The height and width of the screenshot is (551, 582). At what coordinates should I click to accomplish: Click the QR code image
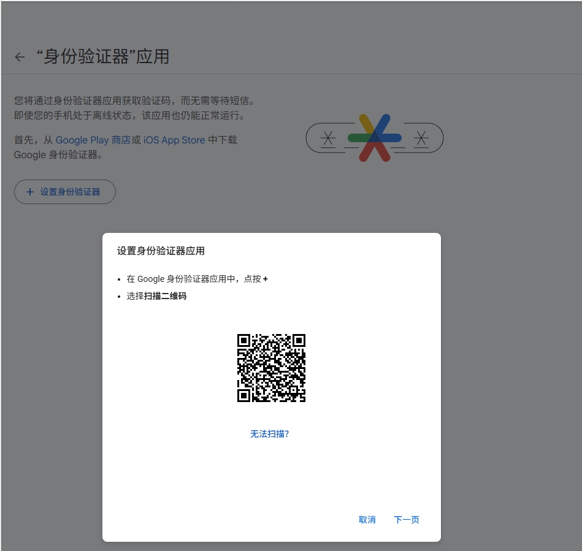click(271, 368)
